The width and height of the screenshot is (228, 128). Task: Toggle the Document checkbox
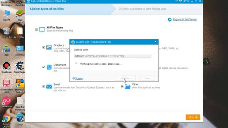43,67
